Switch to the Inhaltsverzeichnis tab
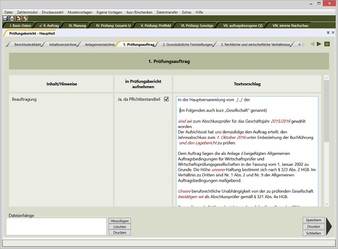Screen dimensions: 338x249 tap(63, 45)
